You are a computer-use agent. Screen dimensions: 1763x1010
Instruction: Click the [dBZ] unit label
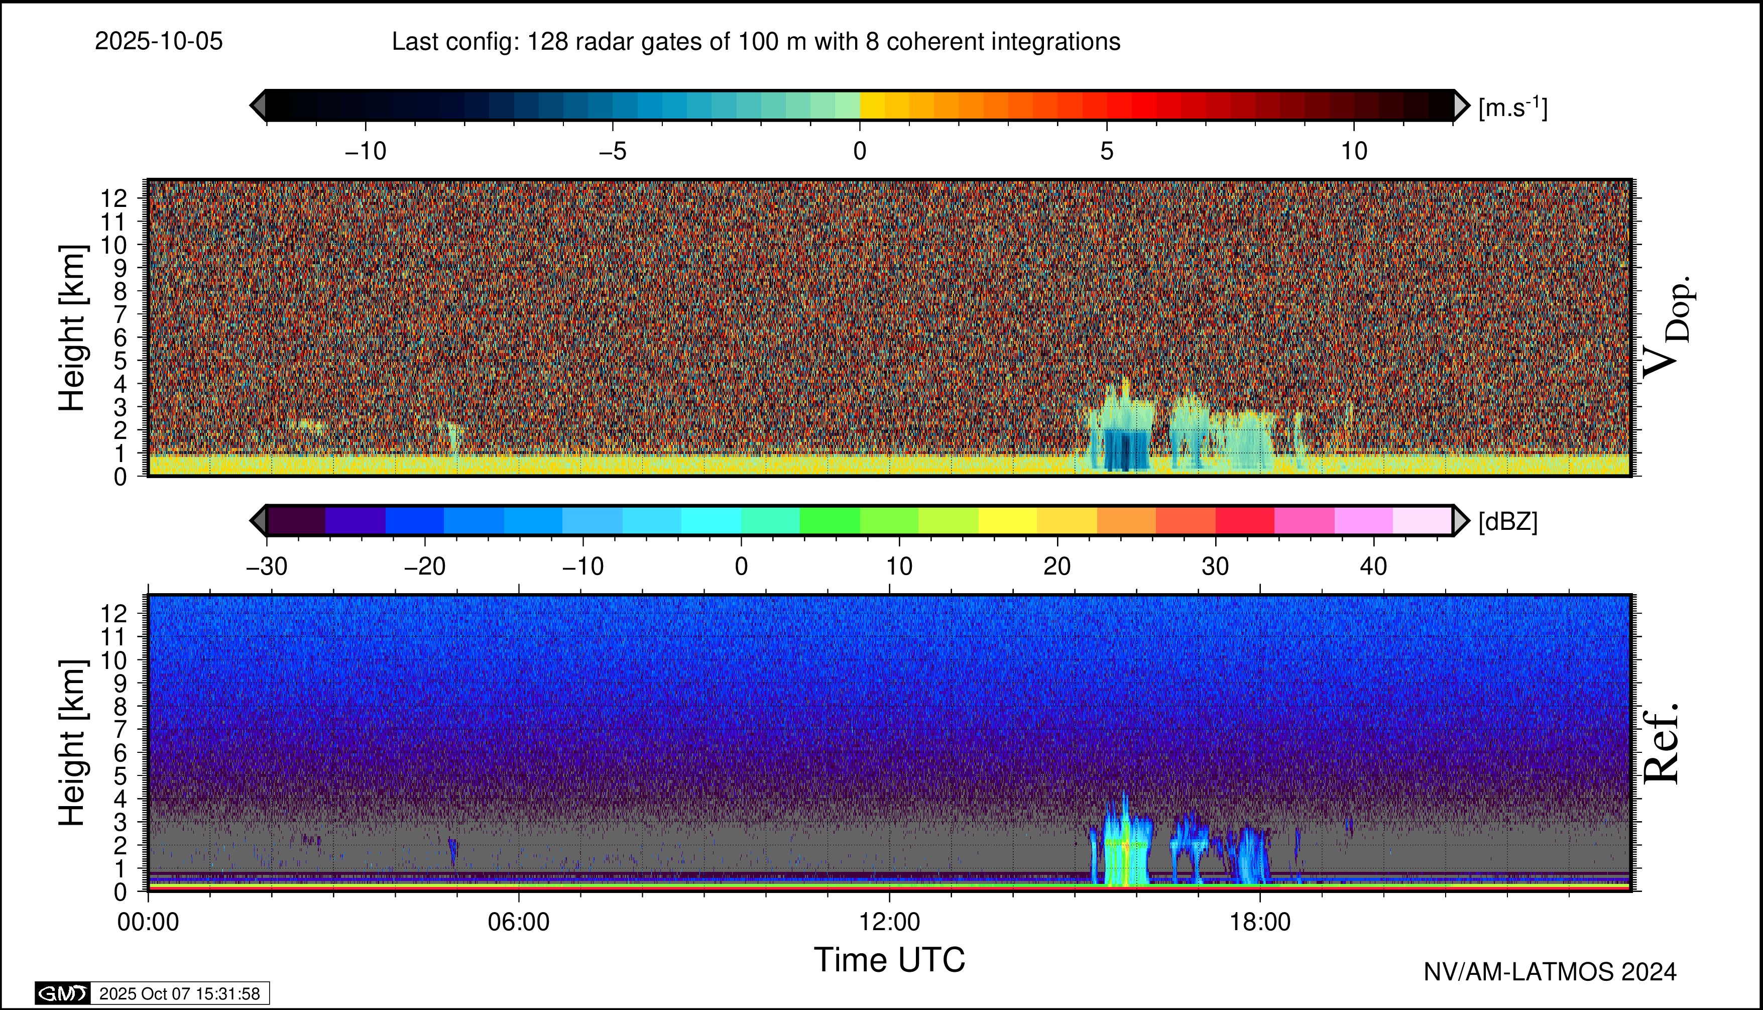(1508, 522)
